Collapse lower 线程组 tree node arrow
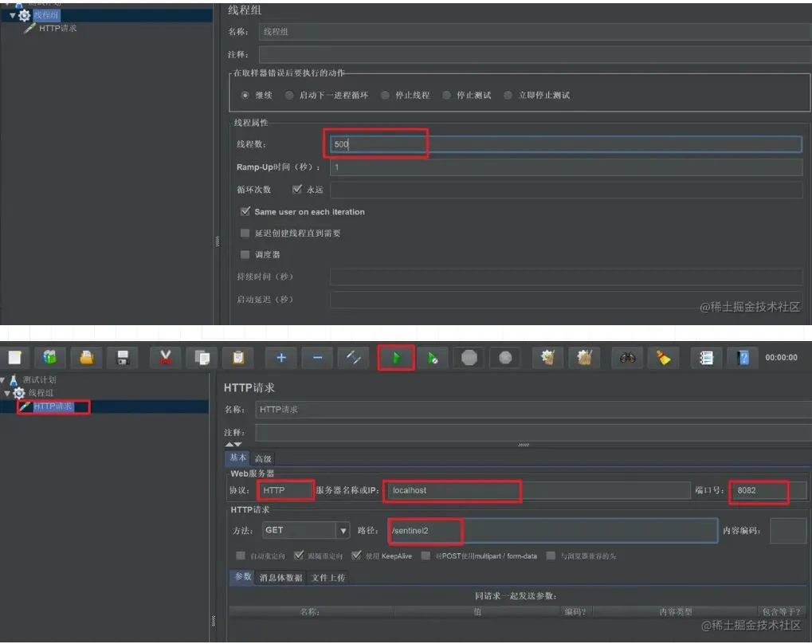812x644 pixels. [6, 393]
